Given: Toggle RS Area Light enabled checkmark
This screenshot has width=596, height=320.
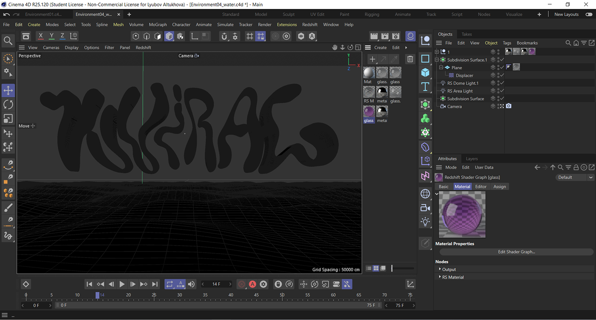Looking at the screenshot, I should [502, 91].
